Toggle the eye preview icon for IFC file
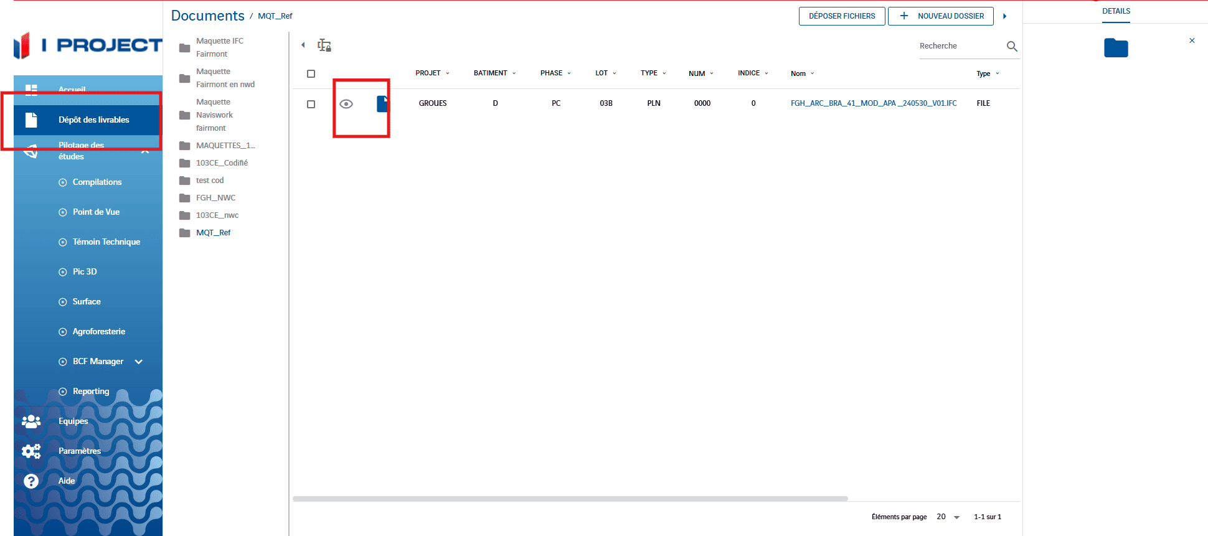The height and width of the screenshot is (536, 1208). 346,104
